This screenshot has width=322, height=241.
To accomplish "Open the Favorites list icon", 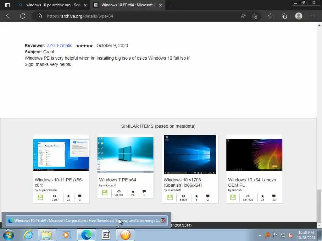I will (270, 16).
